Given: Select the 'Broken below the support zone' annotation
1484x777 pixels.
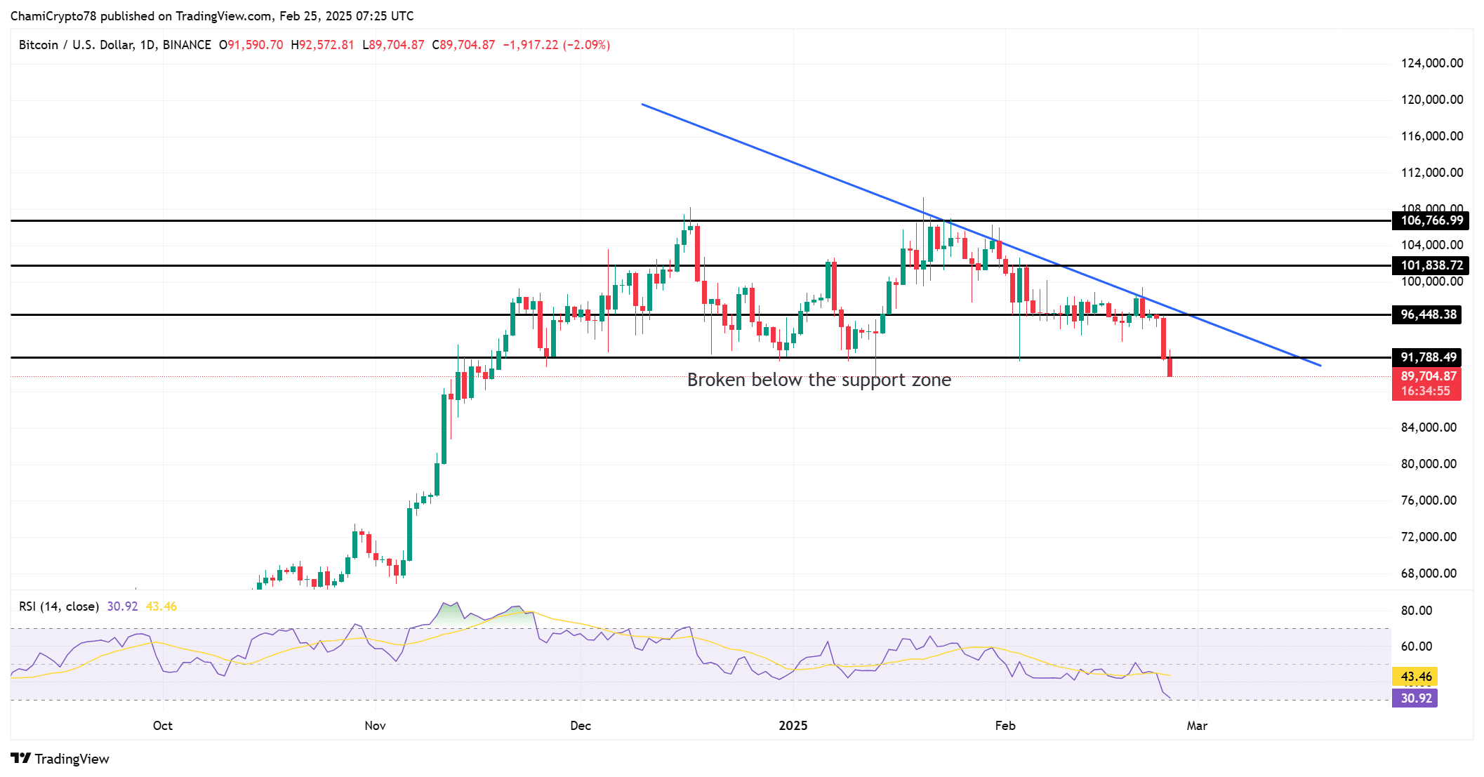Looking at the screenshot, I should coord(819,380).
